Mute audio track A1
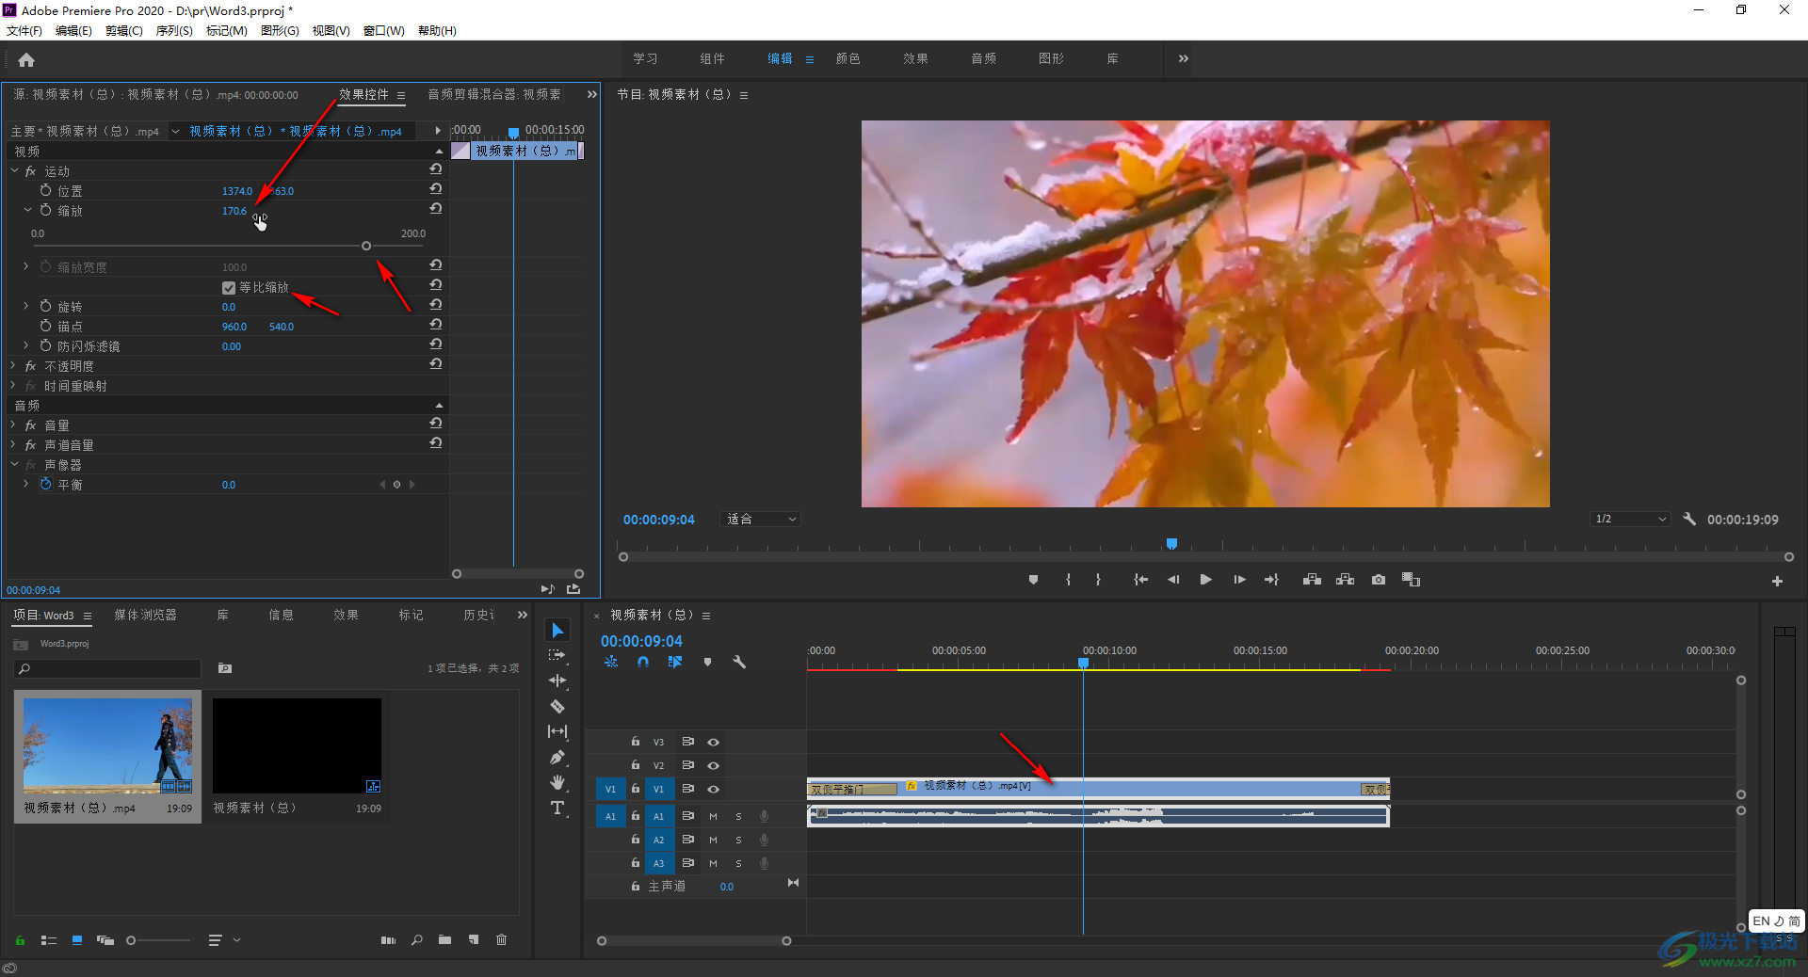This screenshot has width=1808, height=977. 713,816
